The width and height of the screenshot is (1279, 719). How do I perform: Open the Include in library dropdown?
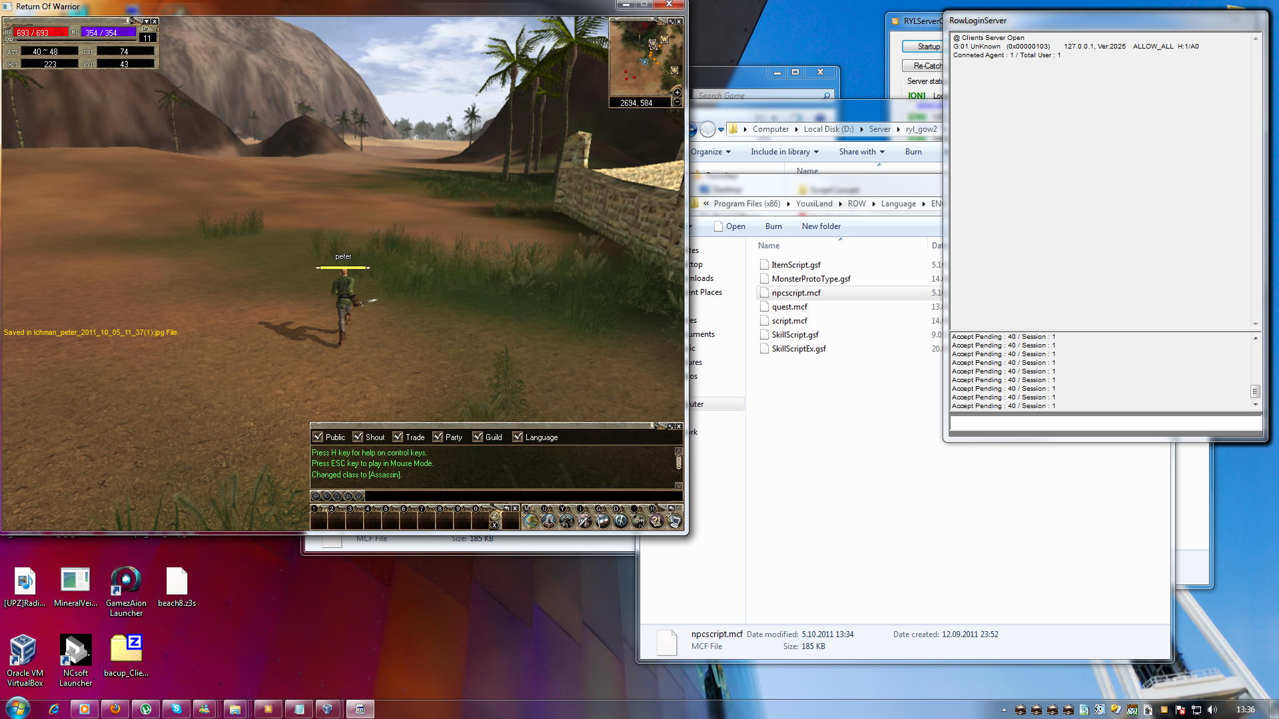pyautogui.click(x=784, y=152)
